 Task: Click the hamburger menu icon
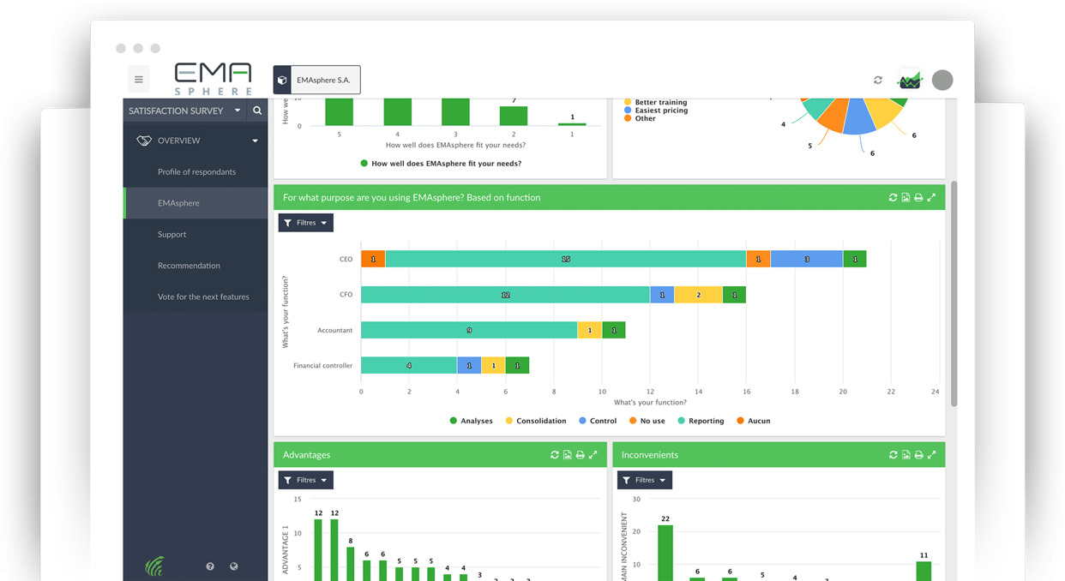point(138,80)
